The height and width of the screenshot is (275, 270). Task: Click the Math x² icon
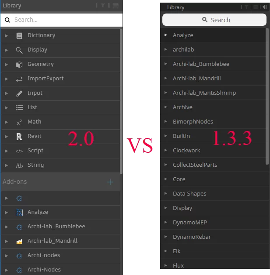coord(19,122)
